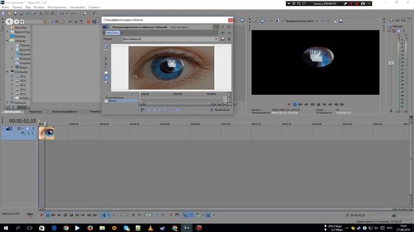Viewport: 414px width, 232px height.
Task: Select the Pan/Crop effect chain button
Action: (113, 33)
